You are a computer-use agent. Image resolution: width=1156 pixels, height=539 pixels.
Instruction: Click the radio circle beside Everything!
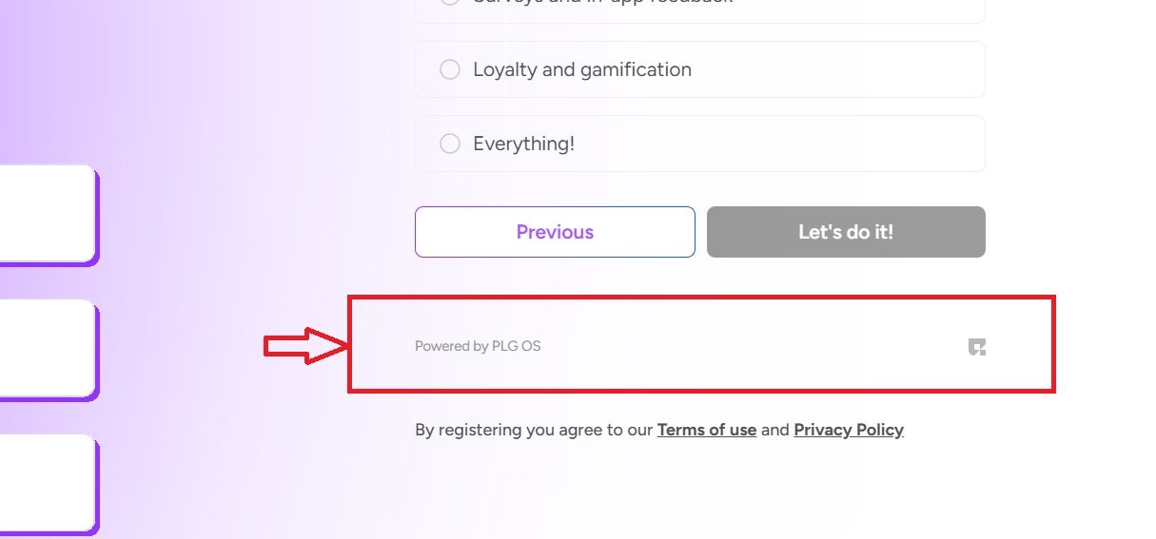click(450, 144)
